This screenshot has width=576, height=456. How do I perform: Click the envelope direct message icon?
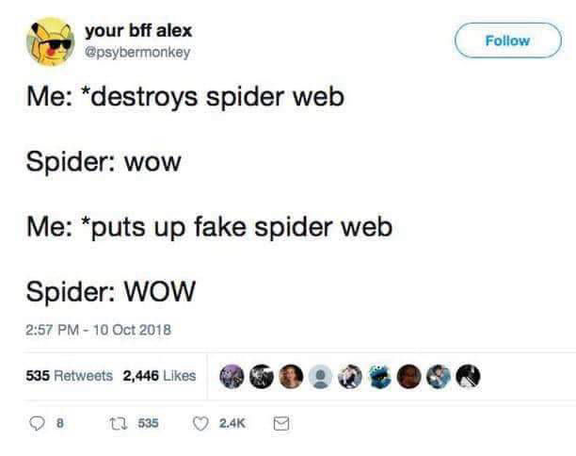click(x=281, y=424)
